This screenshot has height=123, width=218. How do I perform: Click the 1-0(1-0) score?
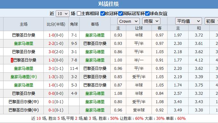(x=56, y=85)
